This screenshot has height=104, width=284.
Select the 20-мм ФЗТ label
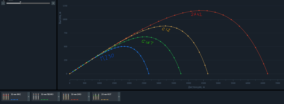(106, 94)
